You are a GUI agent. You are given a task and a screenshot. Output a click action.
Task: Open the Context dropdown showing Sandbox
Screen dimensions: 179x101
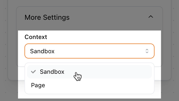tap(89, 51)
